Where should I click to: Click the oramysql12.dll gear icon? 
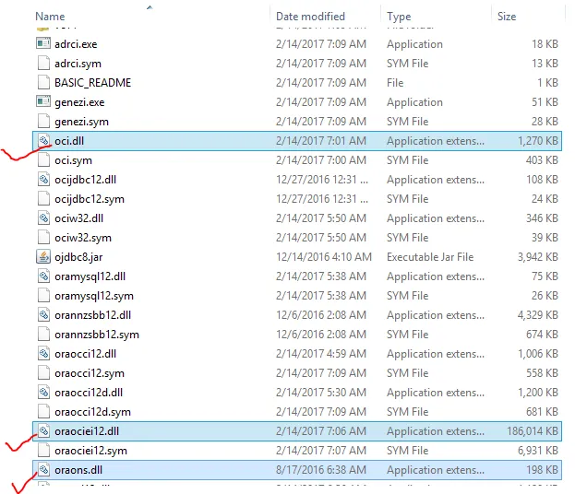pos(43,276)
